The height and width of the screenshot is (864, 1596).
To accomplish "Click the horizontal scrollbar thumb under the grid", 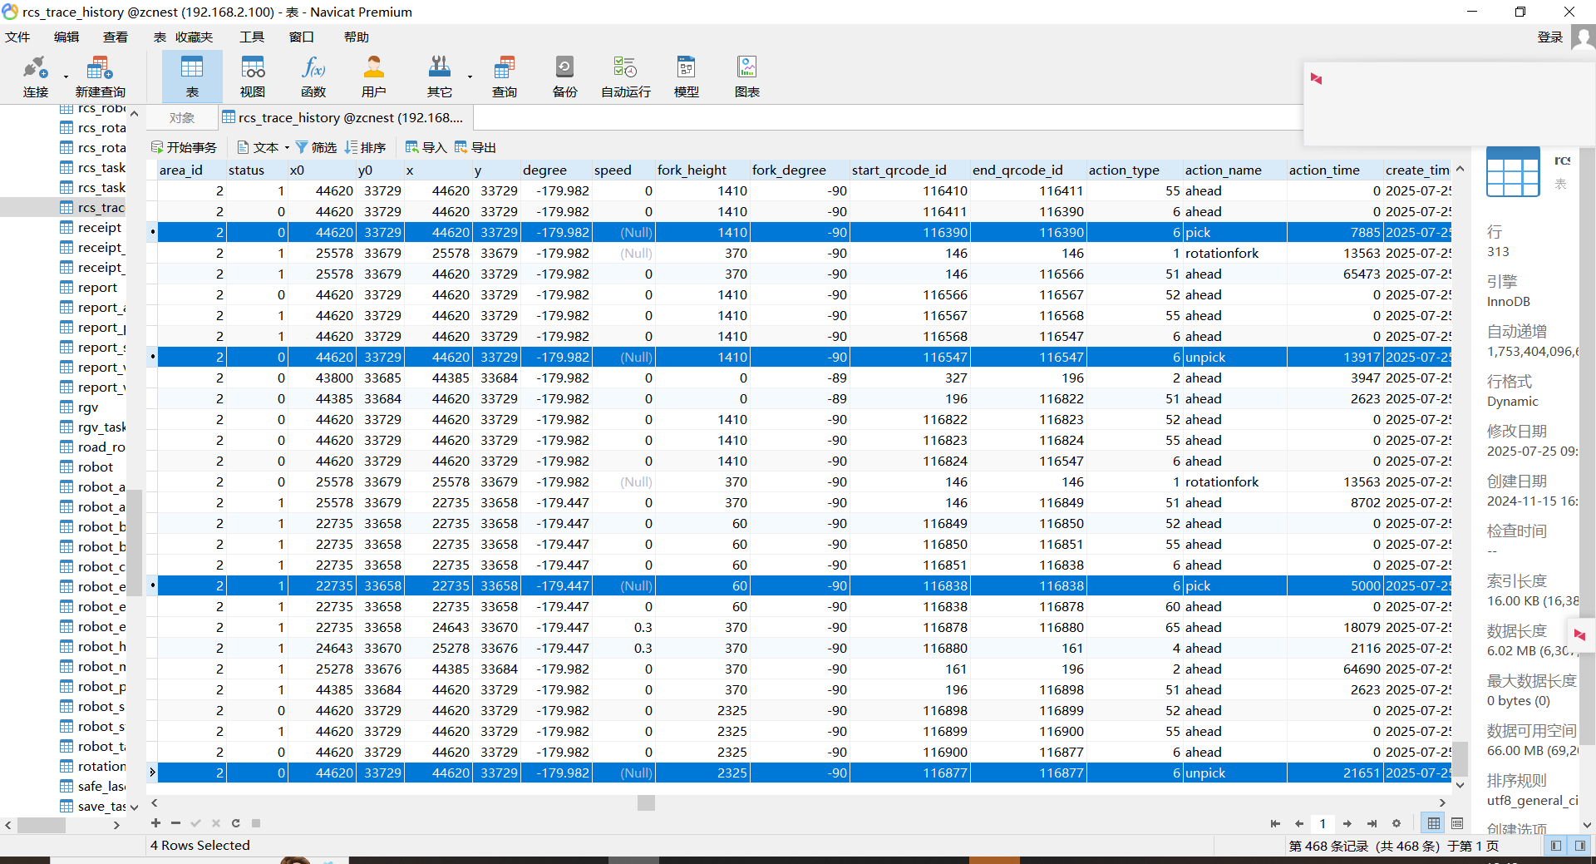I will tap(646, 802).
